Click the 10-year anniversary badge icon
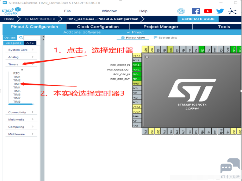The image size is (242, 181). [181, 11]
